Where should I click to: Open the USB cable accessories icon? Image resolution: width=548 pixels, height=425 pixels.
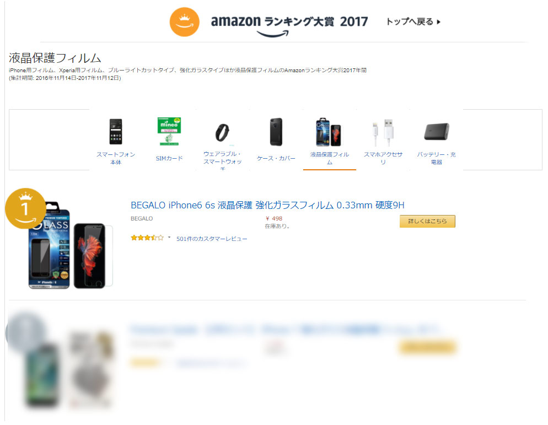383,132
